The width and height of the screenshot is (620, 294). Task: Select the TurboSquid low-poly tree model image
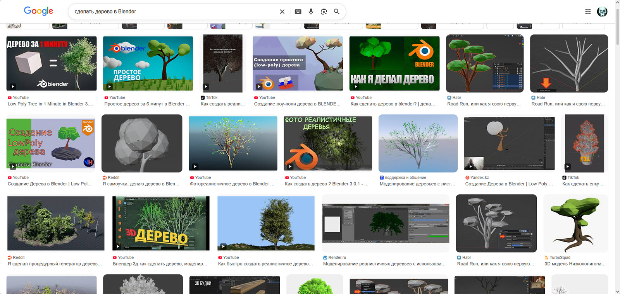click(x=575, y=223)
